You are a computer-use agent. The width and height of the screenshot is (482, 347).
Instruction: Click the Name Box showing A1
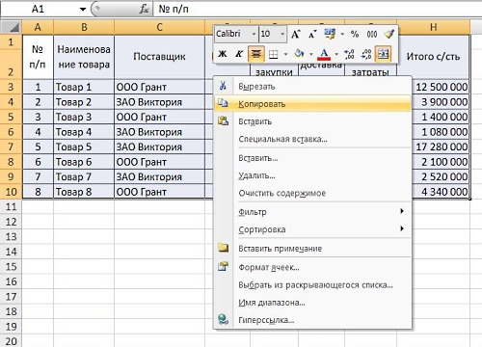coord(39,9)
